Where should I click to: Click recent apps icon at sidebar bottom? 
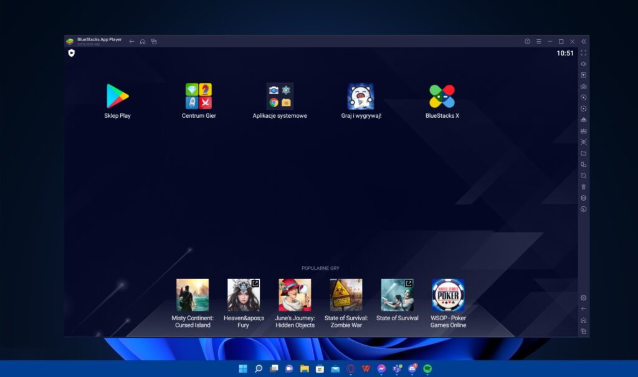point(583,332)
